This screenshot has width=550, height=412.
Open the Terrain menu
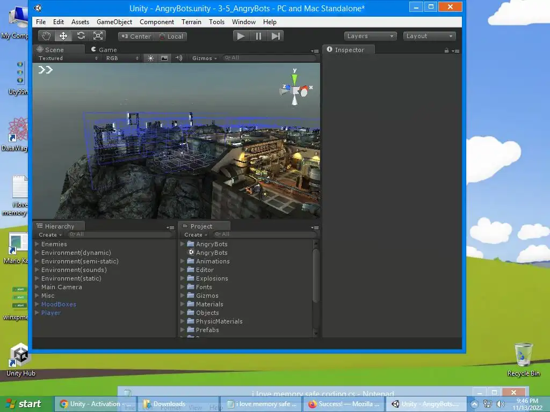(x=192, y=21)
